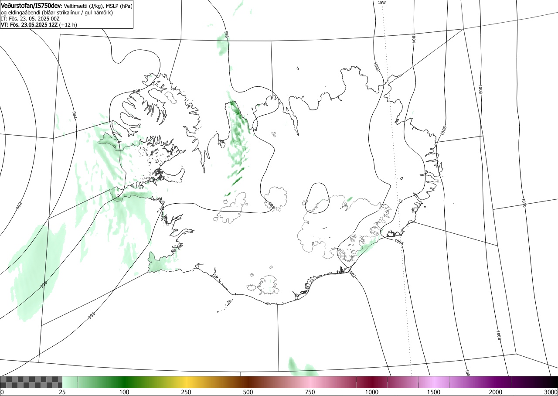Select the 'Veltimætti (J/kg), MSLP (hPa)' label
The height and width of the screenshot is (396, 558).
coord(98,6)
